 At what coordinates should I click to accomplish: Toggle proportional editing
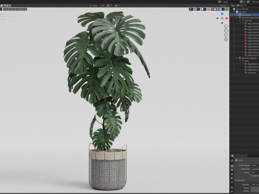(116, 5)
